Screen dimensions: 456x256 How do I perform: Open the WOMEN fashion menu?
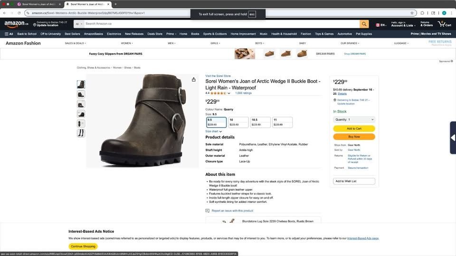pos(127,43)
